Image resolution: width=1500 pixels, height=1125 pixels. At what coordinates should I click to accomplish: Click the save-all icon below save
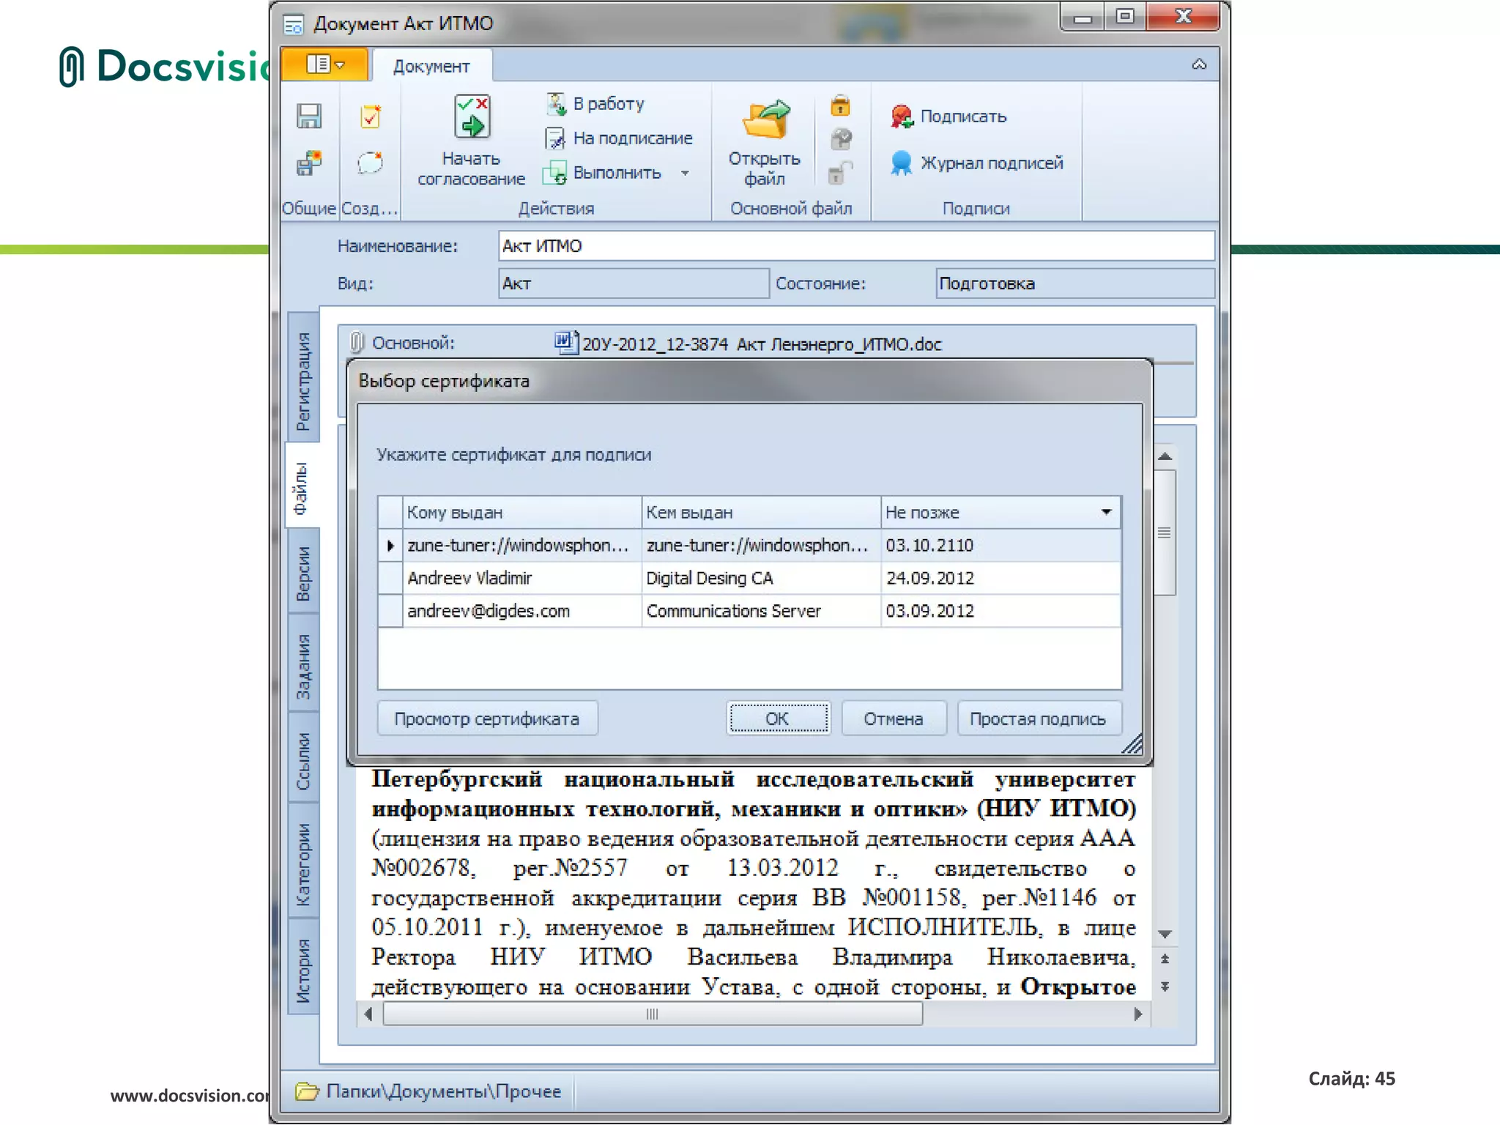[309, 163]
